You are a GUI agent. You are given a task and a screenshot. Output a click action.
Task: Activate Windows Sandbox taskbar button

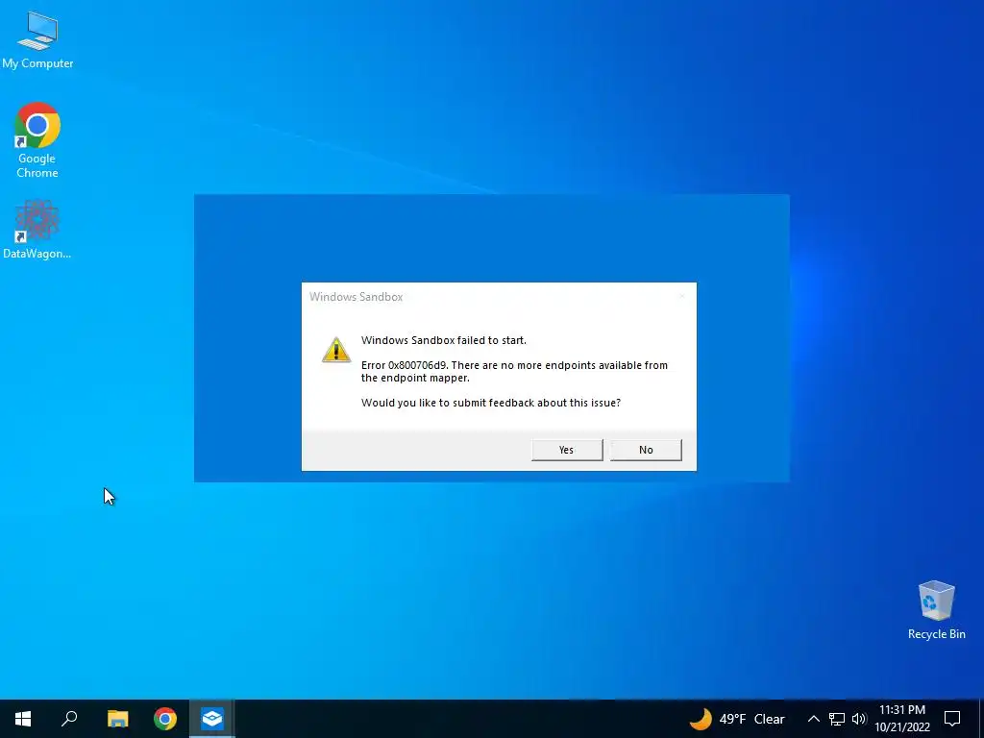[x=212, y=719]
